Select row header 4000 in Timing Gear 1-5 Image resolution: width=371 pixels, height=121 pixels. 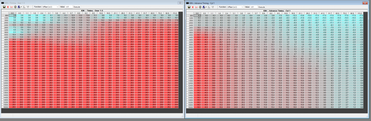coord(5,34)
